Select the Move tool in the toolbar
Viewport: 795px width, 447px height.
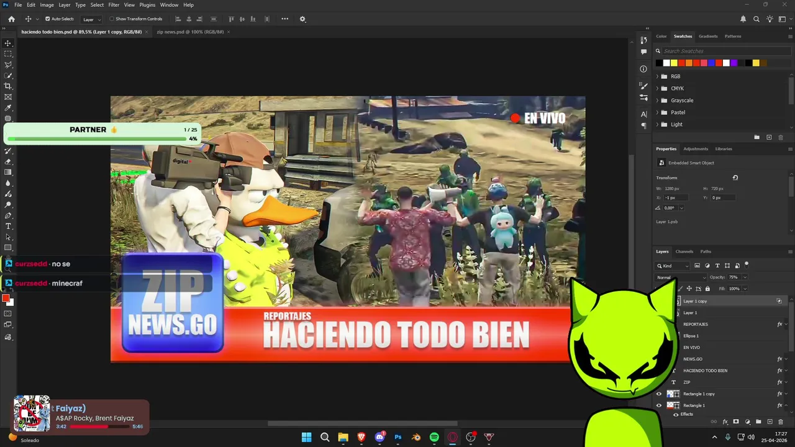pos(8,43)
